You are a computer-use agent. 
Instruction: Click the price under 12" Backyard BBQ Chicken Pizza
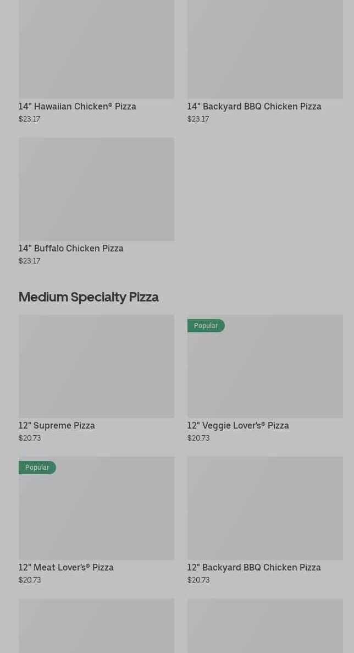(x=198, y=580)
